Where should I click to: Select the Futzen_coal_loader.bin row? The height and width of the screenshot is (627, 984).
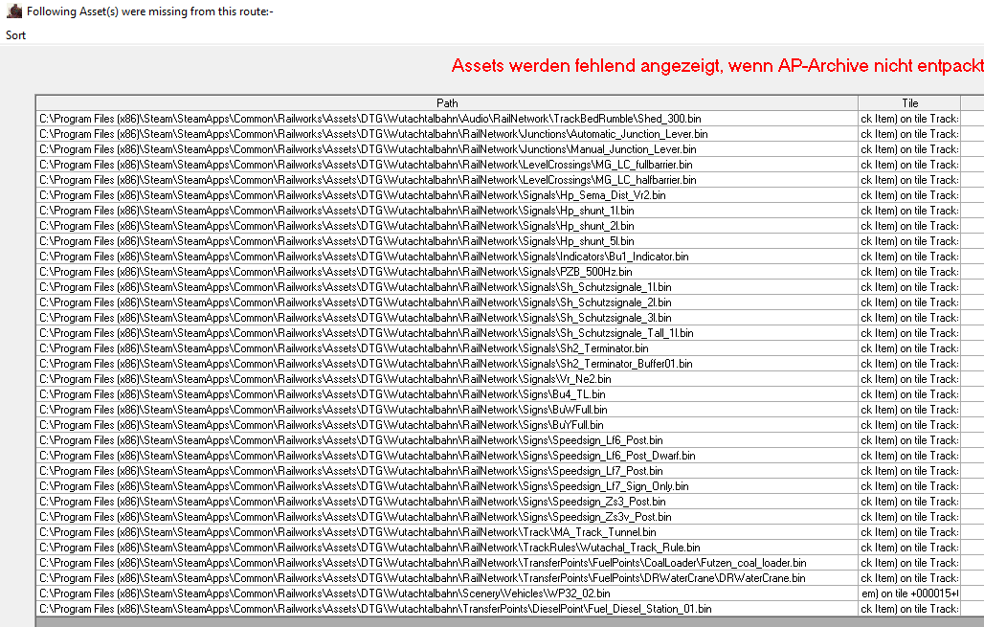(447, 562)
